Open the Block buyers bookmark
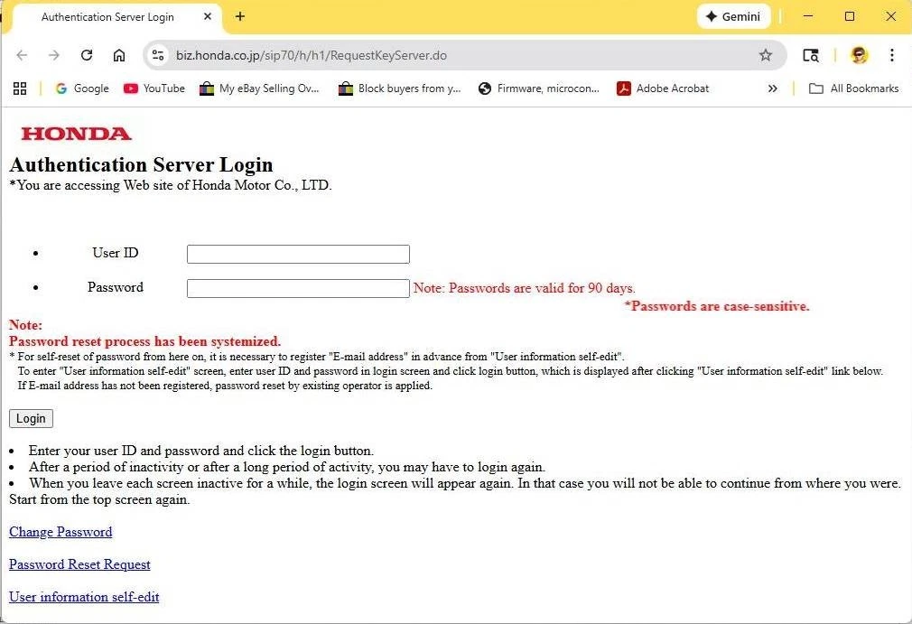Image resolution: width=912 pixels, height=624 pixels. pos(400,88)
